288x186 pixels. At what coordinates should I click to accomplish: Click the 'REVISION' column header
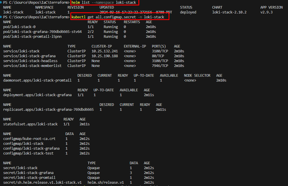(x=76, y=7)
